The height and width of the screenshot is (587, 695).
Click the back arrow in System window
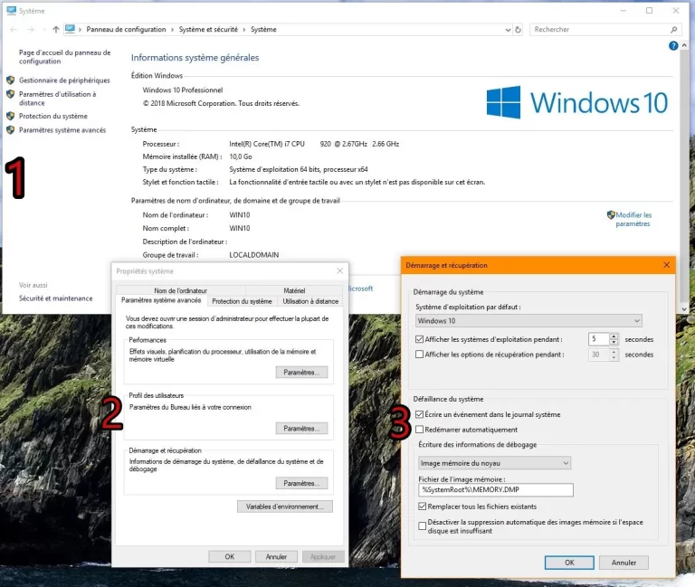[x=14, y=29]
